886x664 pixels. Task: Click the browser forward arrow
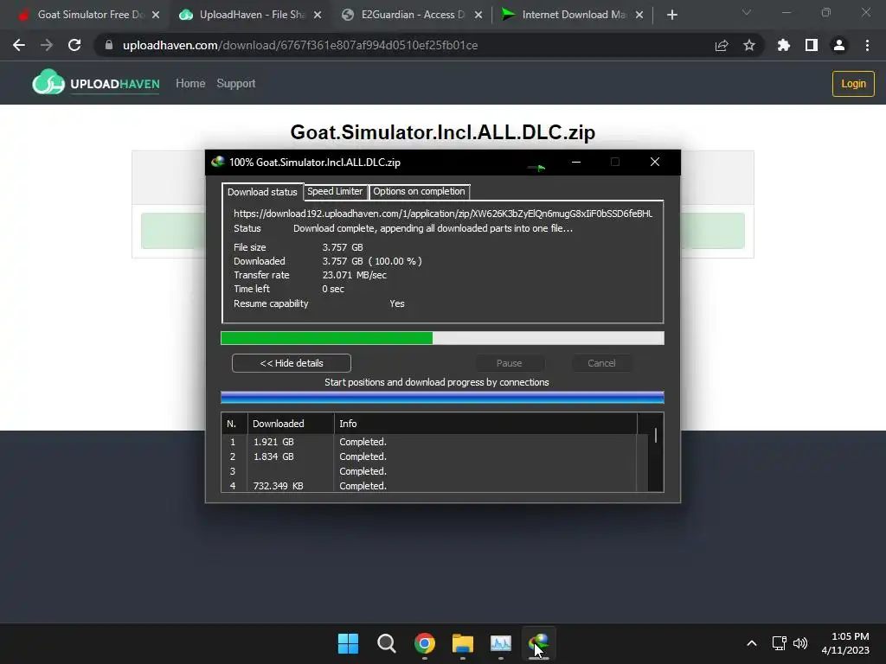[x=47, y=45]
